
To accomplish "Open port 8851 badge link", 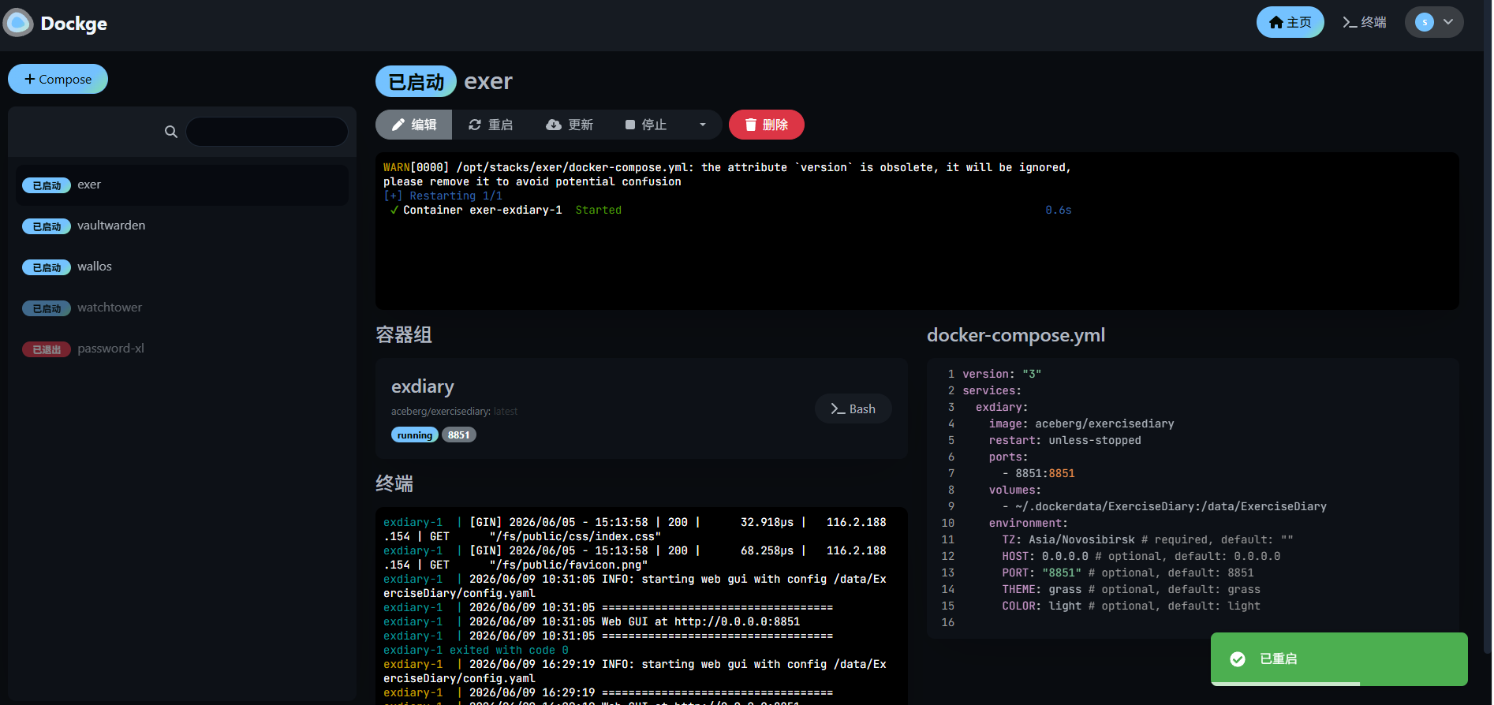I will point(458,435).
